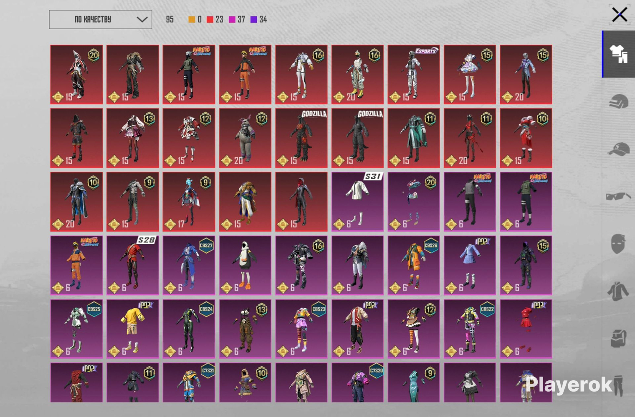Pick the red mini dress outfit

526,329
